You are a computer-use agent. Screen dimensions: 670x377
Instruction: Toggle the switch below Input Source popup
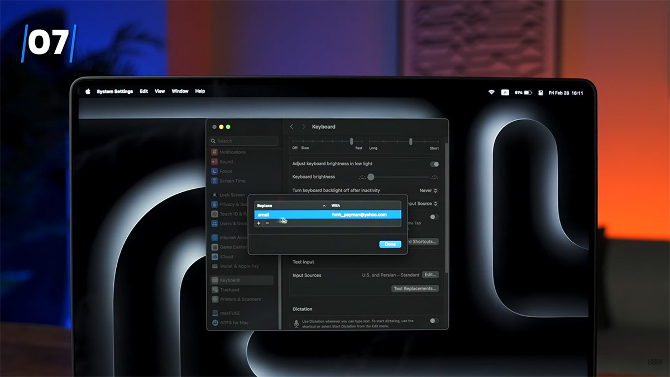click(x=434, y=217)
